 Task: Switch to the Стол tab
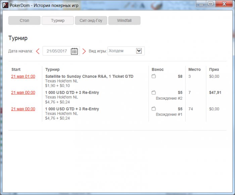click(25, 21)
